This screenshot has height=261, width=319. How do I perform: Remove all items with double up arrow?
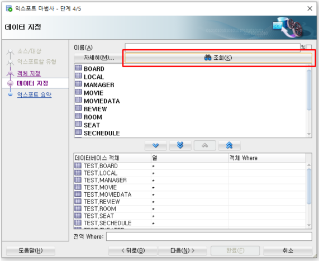coord(229,145)
